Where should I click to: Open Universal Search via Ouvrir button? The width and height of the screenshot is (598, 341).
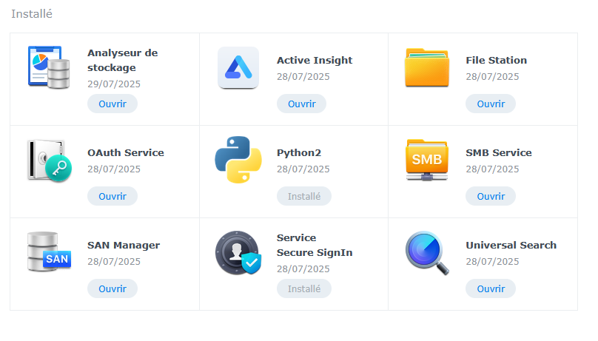coord(491,288)
